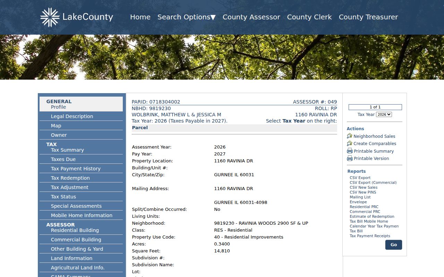Select the Mailing List report

(360, 197)
